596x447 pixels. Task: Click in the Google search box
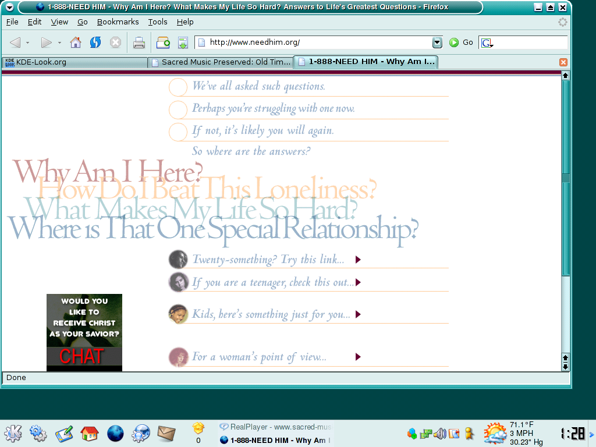point(530,42)
